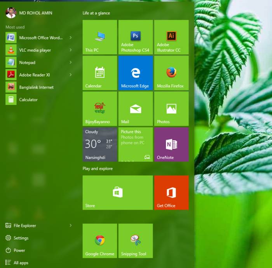Click the Calculator icon in Most used
This screenshot has width=272, height=268.
pos(11,99)
